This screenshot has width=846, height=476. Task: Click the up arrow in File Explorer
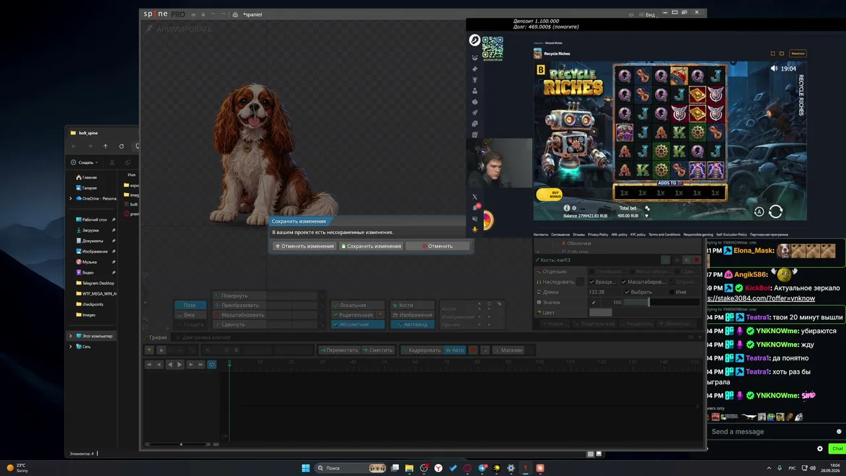pos(105,146)
